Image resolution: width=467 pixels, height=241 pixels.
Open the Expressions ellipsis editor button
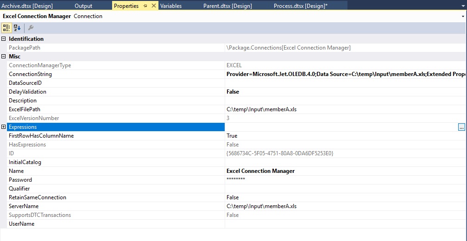(x=461, y=127)
